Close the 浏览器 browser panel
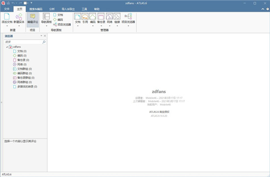 point(45,36)
